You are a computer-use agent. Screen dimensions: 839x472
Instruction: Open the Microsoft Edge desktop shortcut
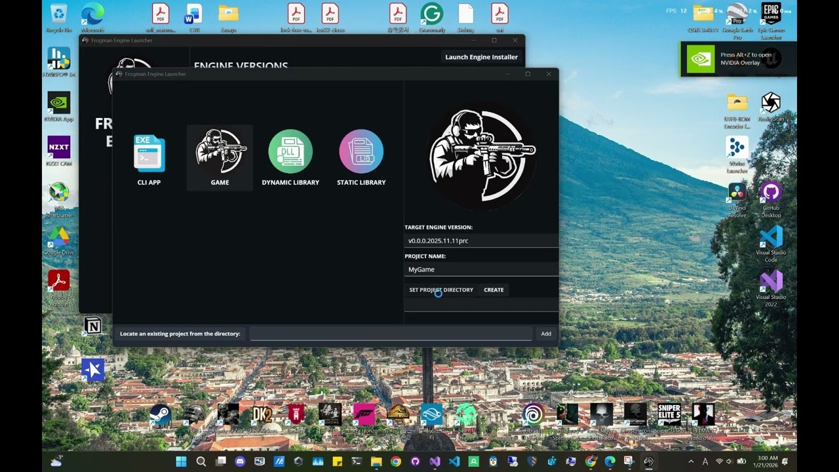92,18
